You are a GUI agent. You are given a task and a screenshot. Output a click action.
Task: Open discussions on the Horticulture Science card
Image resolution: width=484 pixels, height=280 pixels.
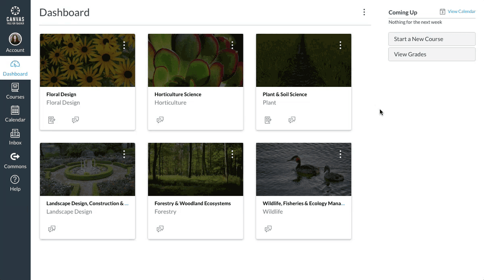pos(160,120)
